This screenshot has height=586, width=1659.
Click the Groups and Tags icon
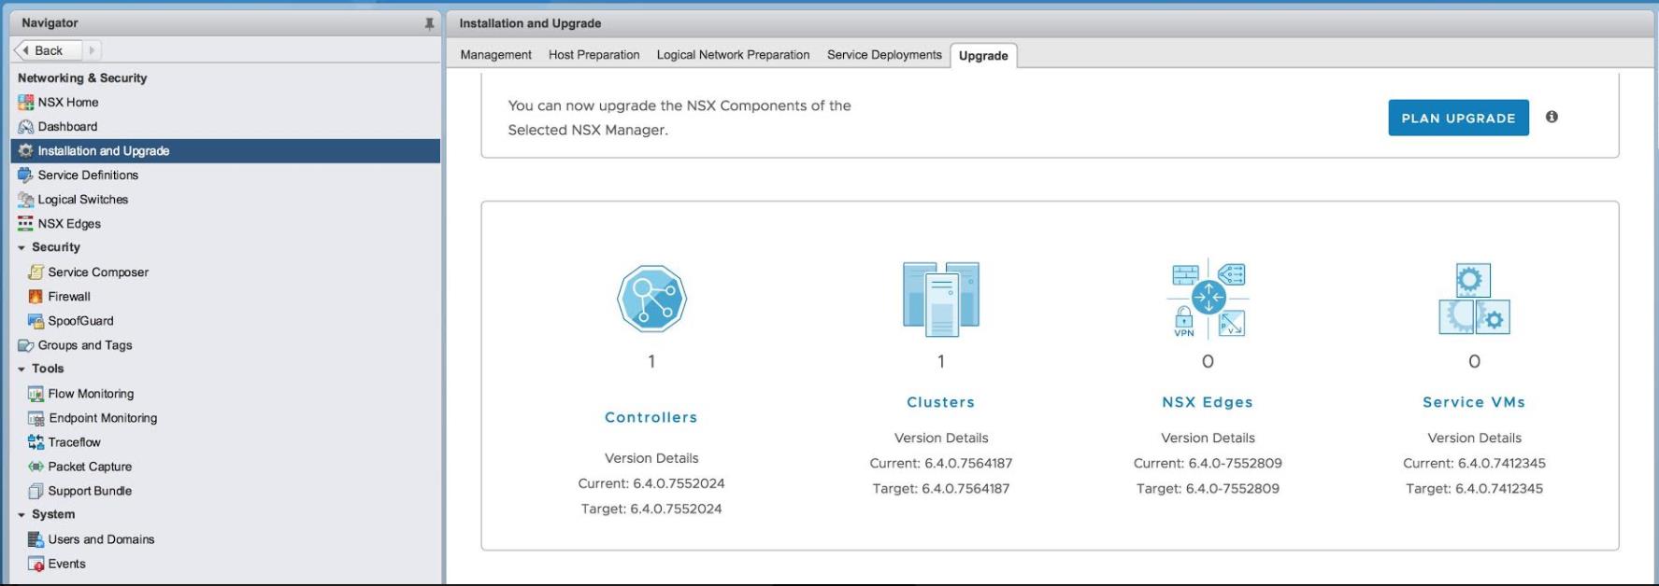[26, 345]
